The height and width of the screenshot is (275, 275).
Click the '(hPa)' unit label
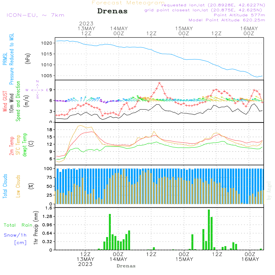tap(28, 59)
